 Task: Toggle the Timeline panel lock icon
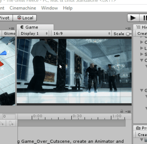[122, 111]
